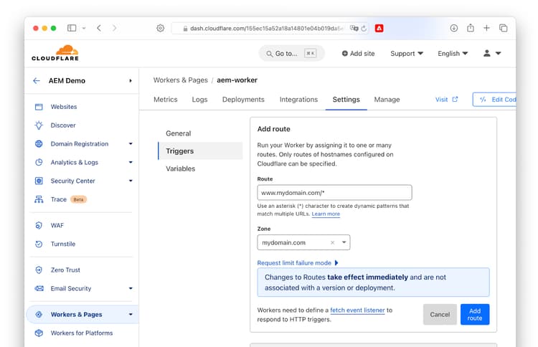Switch to the Deployments tab
538x347 pixels.
(x=243, y=100)
